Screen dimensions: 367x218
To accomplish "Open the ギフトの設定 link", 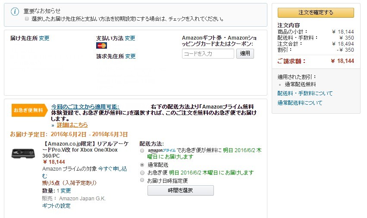I will [56, 206].
